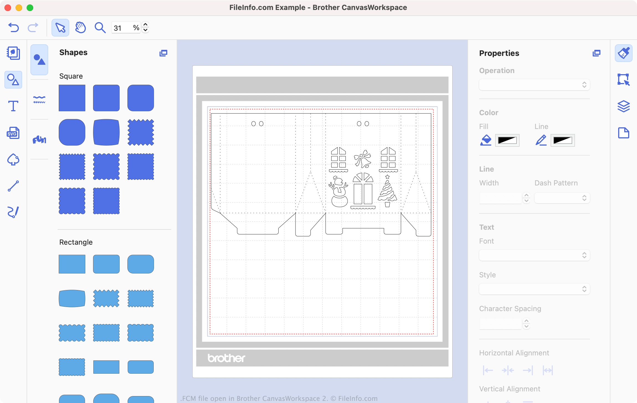Open the Layers panel icon
This screenshot has height=403, width=637.
[623, 106]
